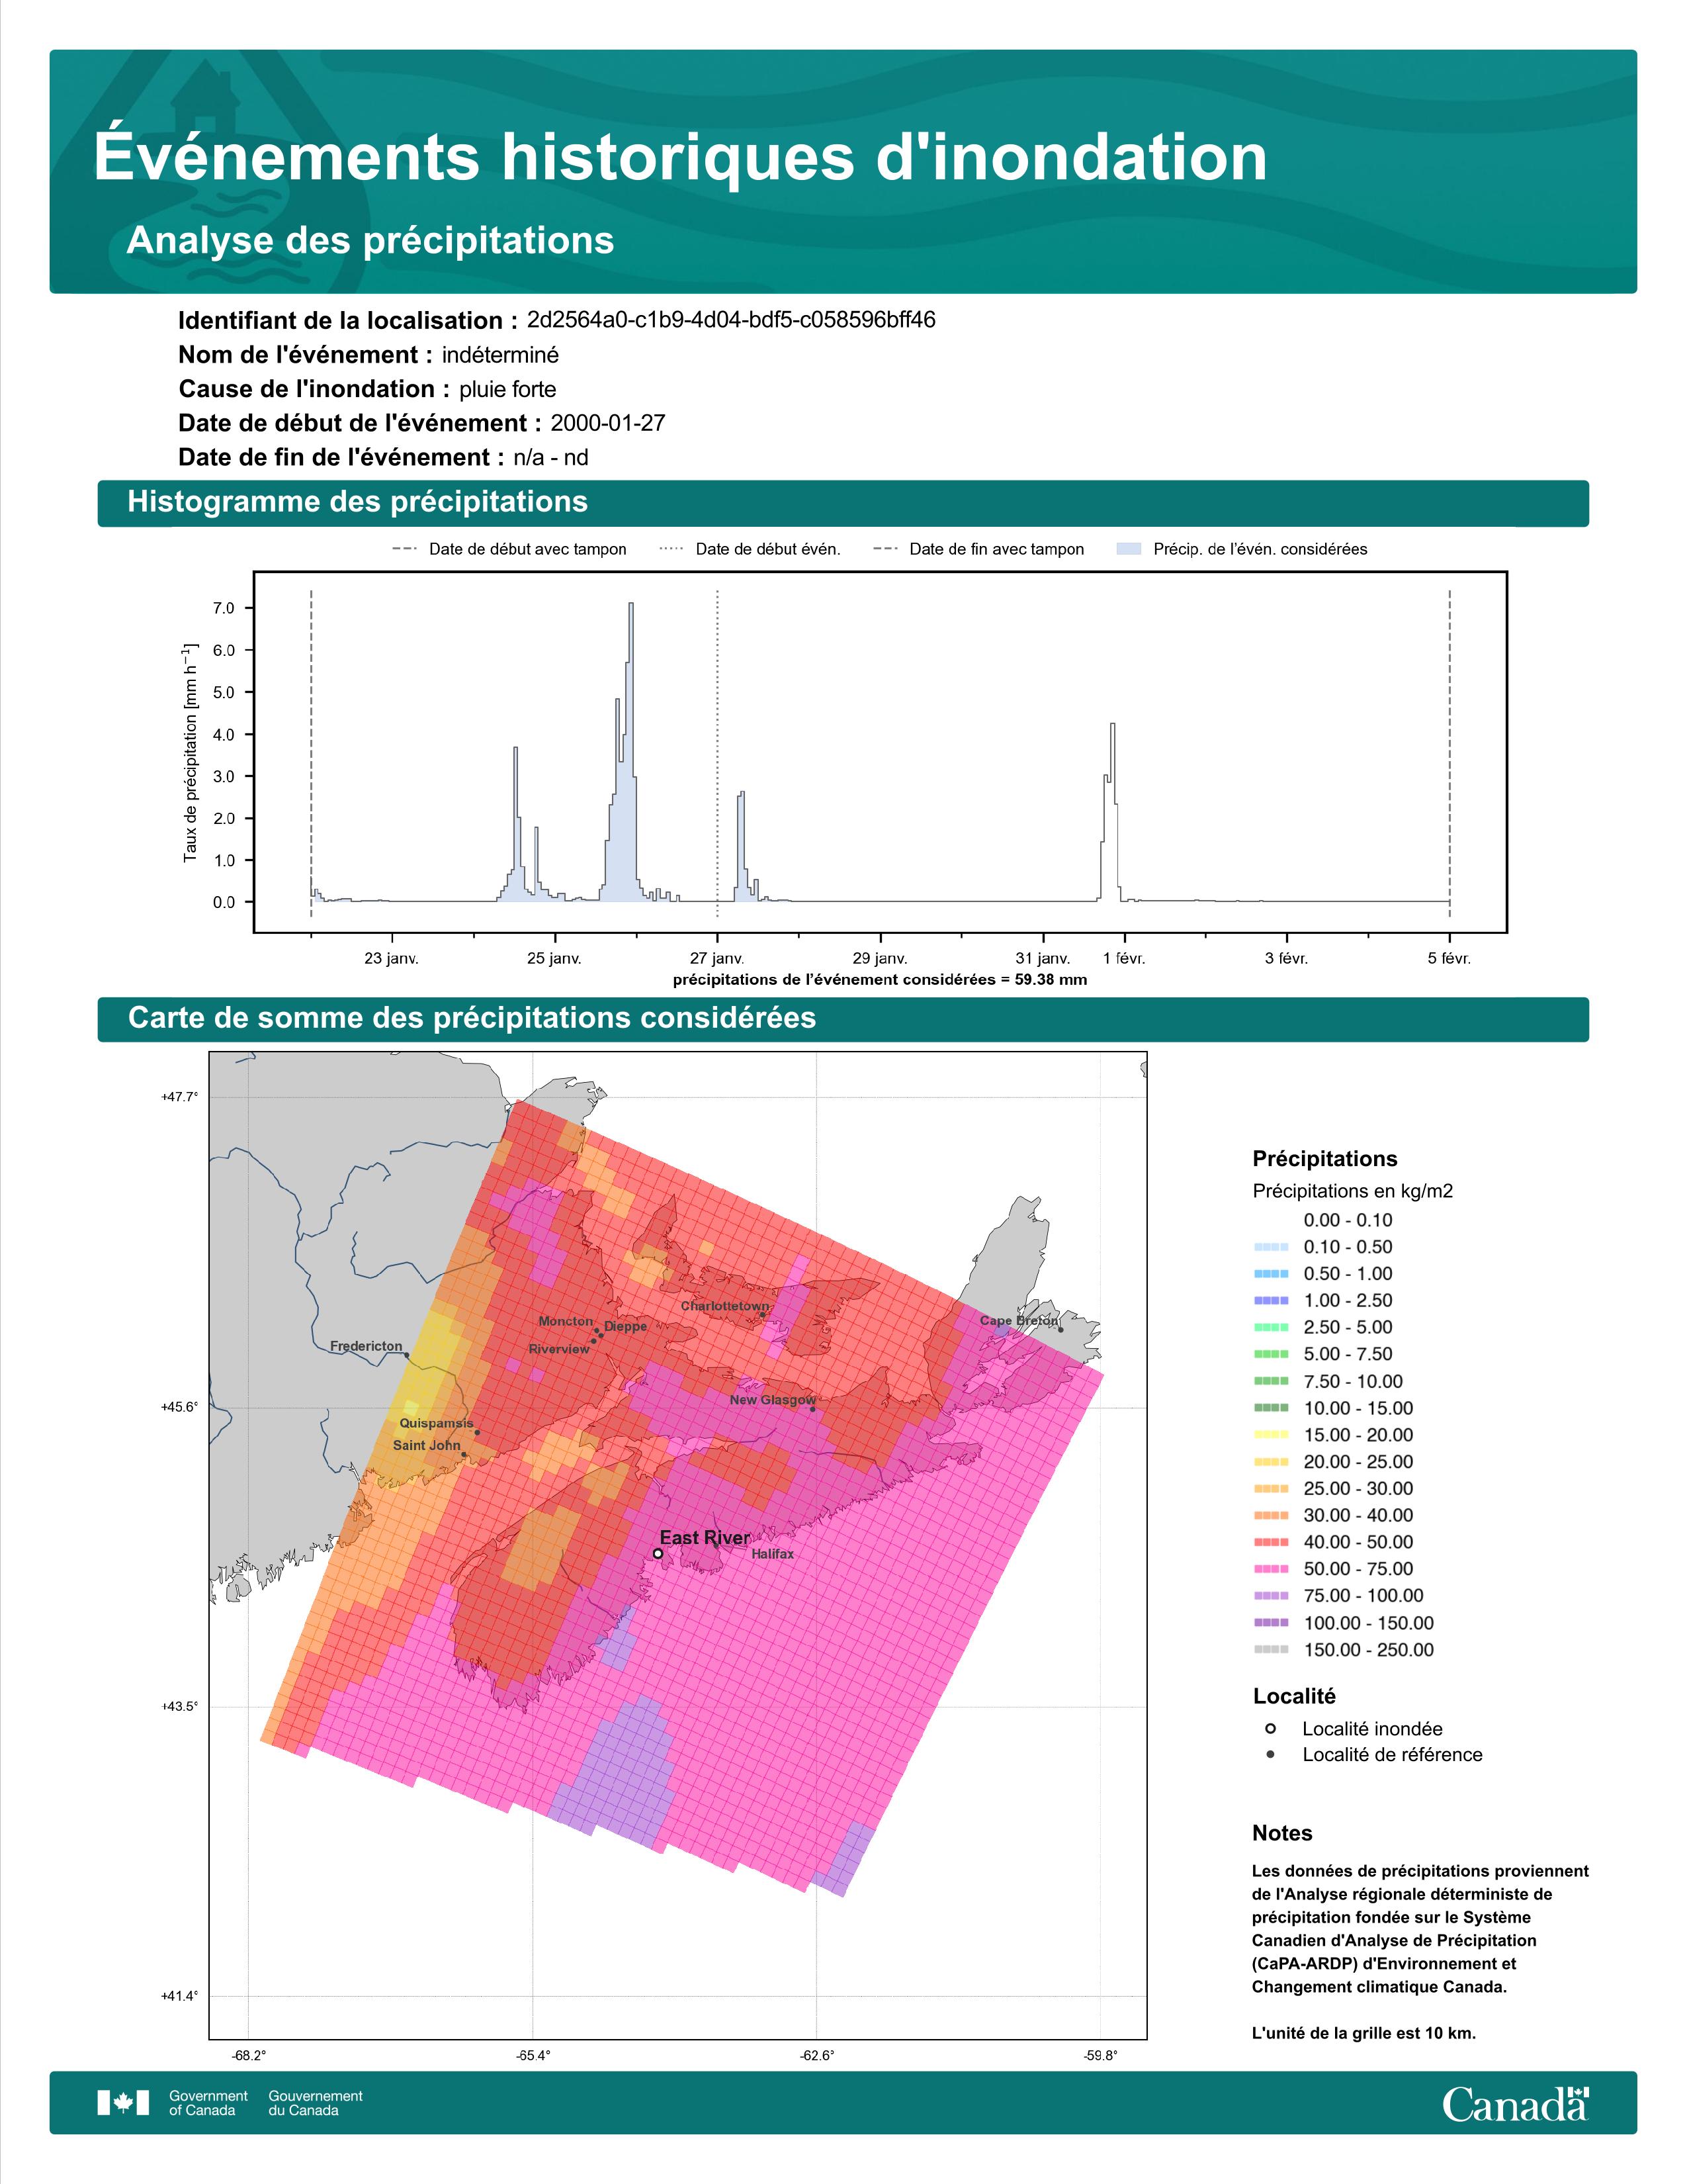This screenshot has width=1687, height=2184.
Task: Click the 15.00 - 20.00 yellow legend swatch
Action: (1270, 1435)
